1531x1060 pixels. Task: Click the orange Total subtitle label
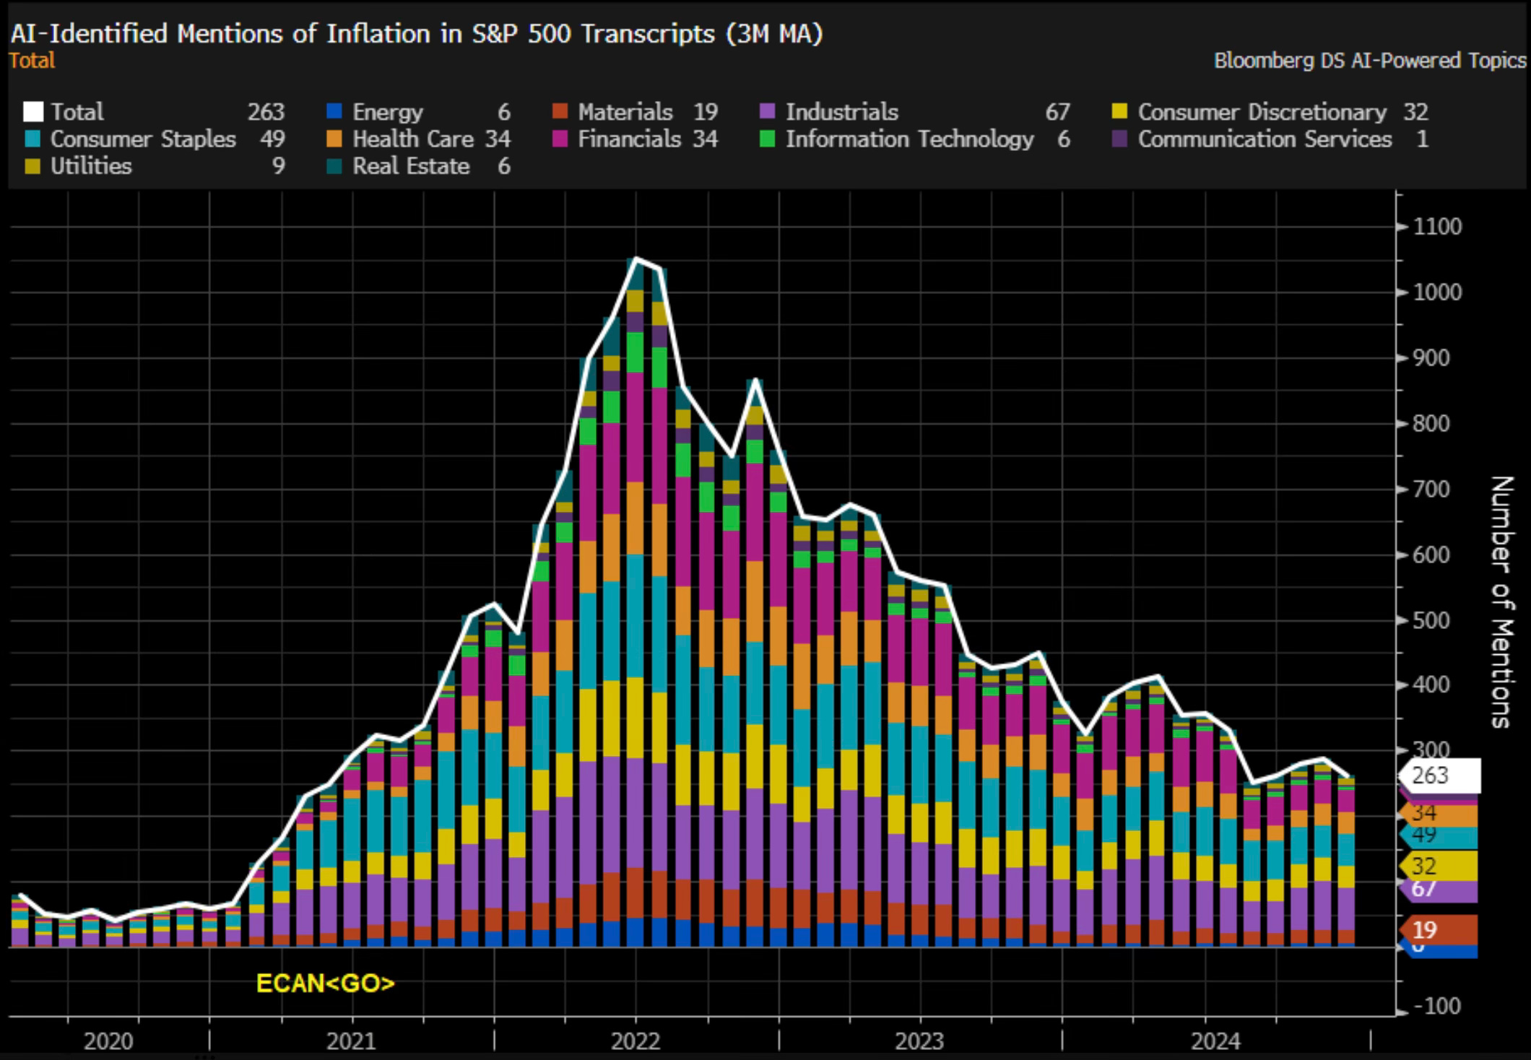click(32, 61)
